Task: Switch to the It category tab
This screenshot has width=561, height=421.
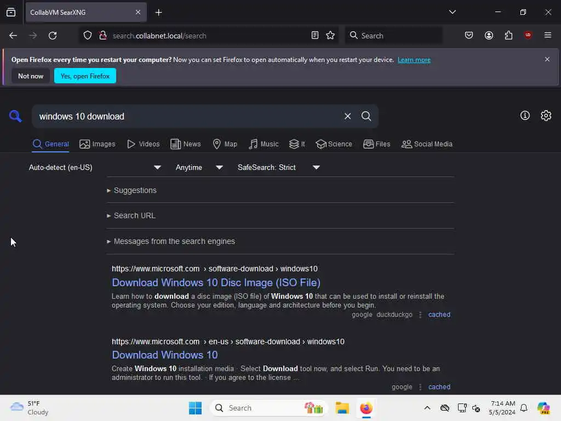Action: (297, 144)
